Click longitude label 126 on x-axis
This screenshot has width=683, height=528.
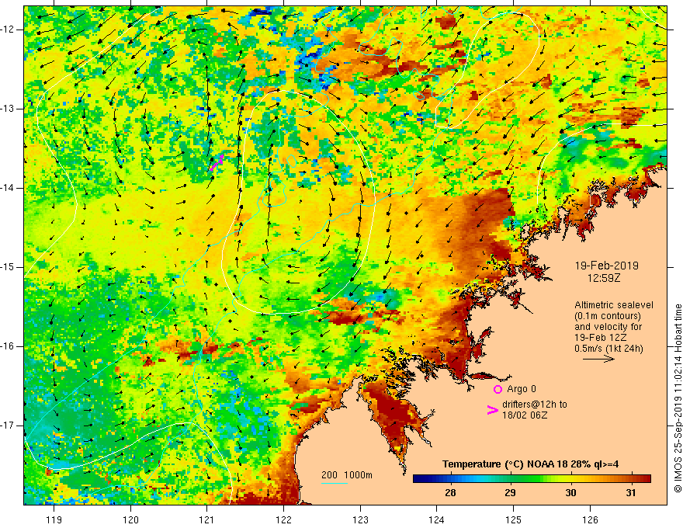(590, 519)
